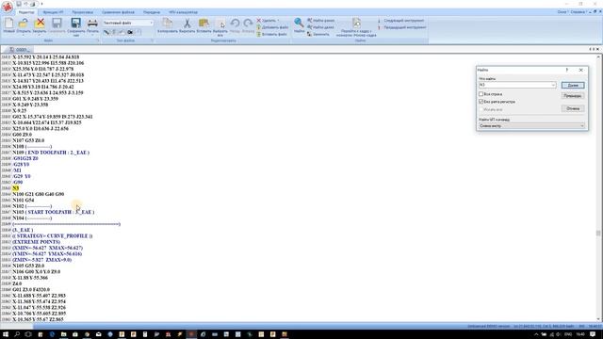Click the Find previous ribbon item
The image size is (603, 339).
click(x=320, y=21)
